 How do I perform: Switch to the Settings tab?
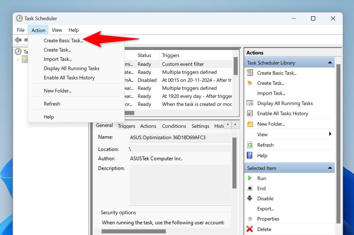pyautogui.click(x=200, y=126)
